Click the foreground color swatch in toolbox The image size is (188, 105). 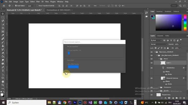(x=2, y=94)
